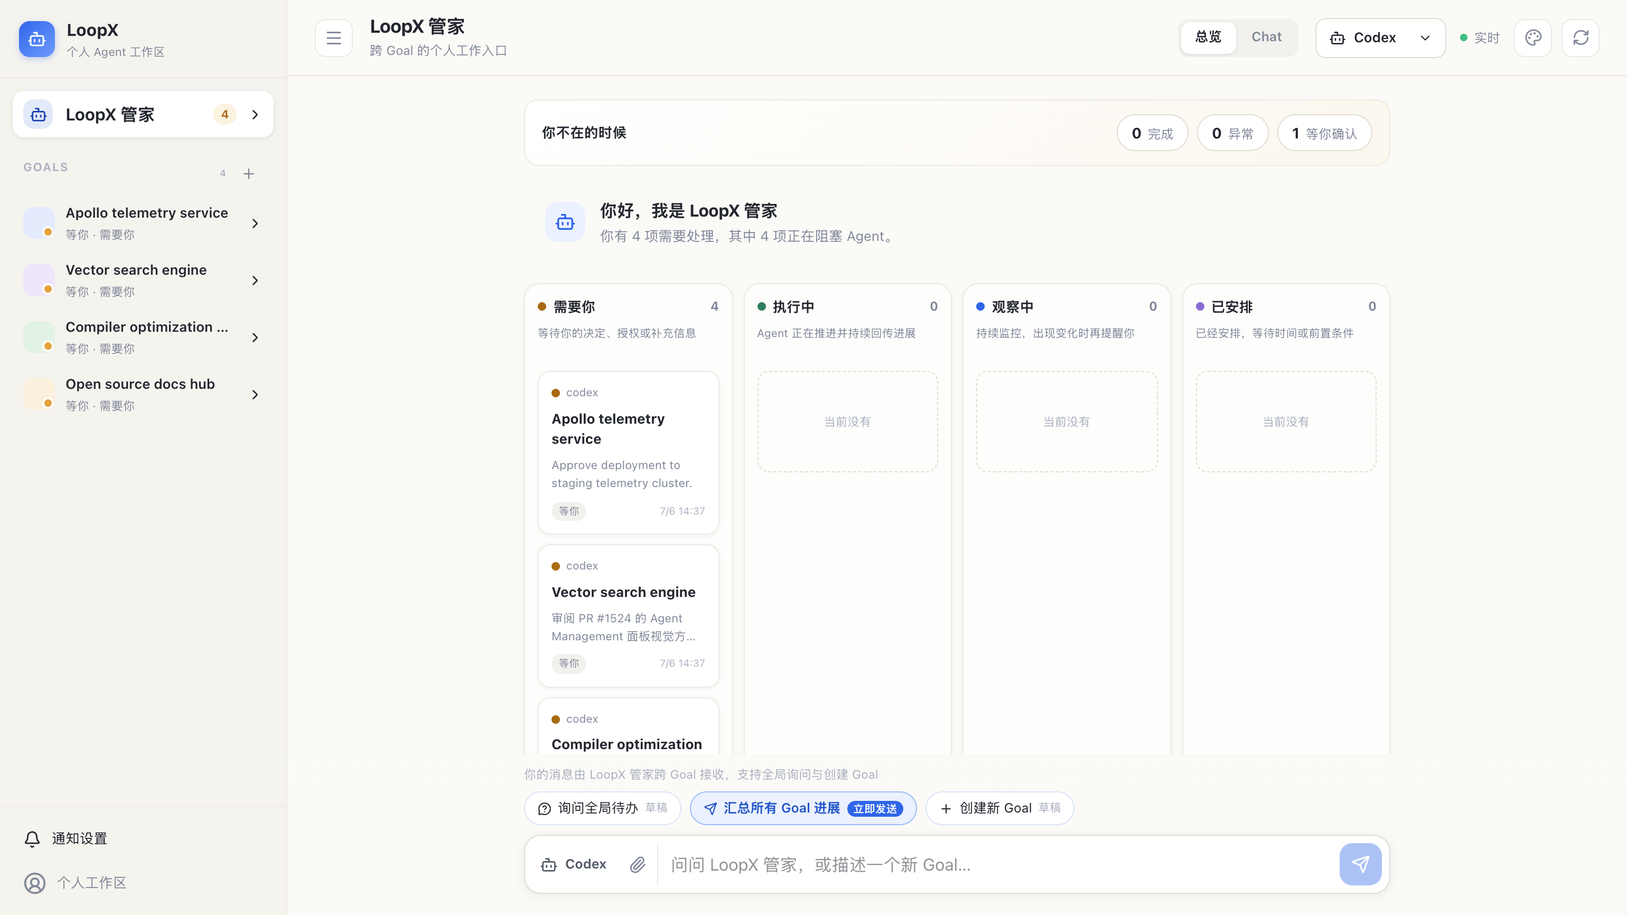Expand Compiler optimization chevron

point(255,338)
